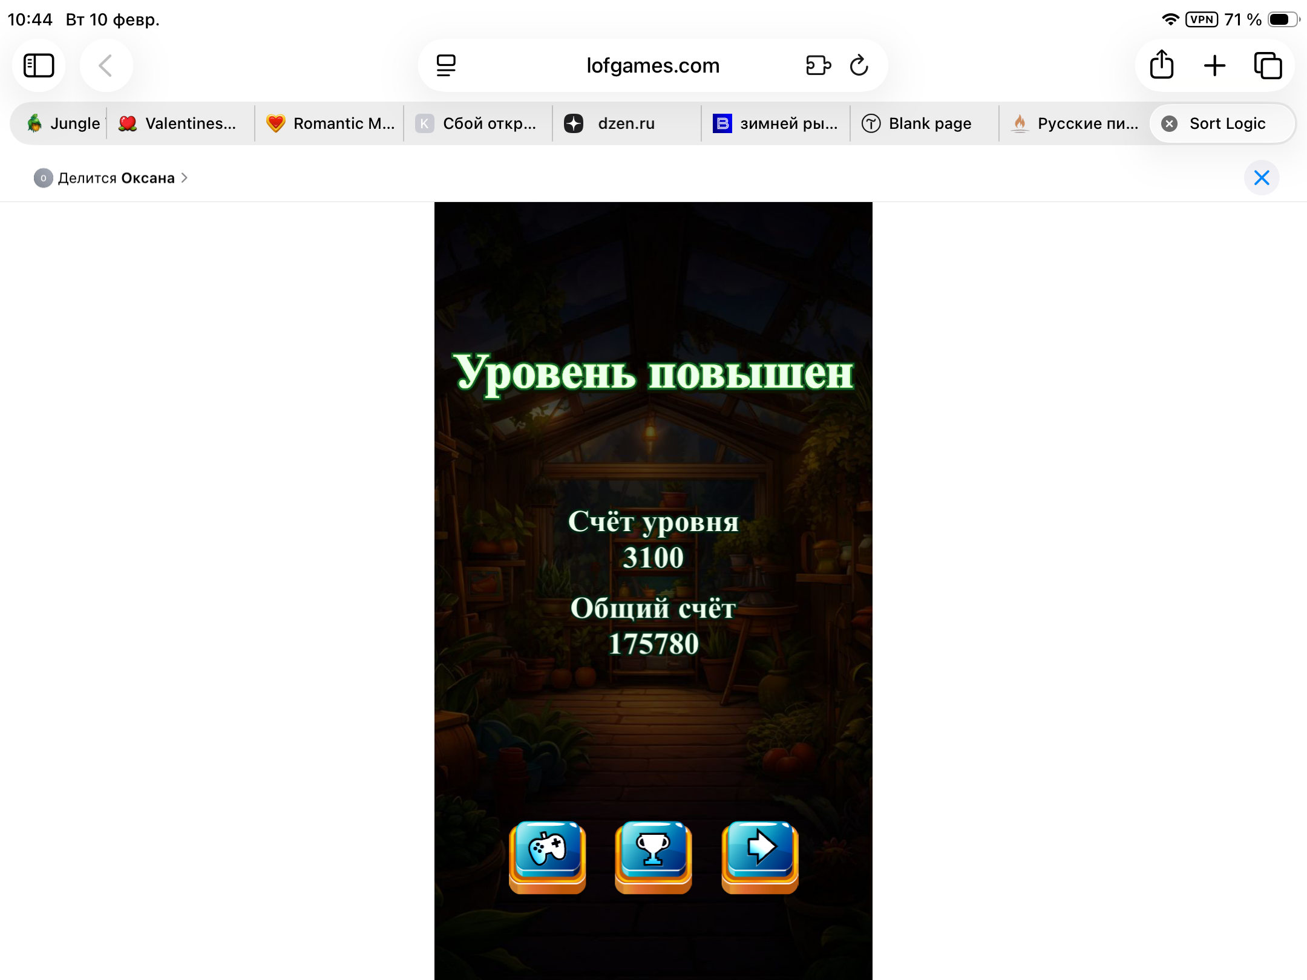Expand the Делится Оксана shared link

(116, 178)
